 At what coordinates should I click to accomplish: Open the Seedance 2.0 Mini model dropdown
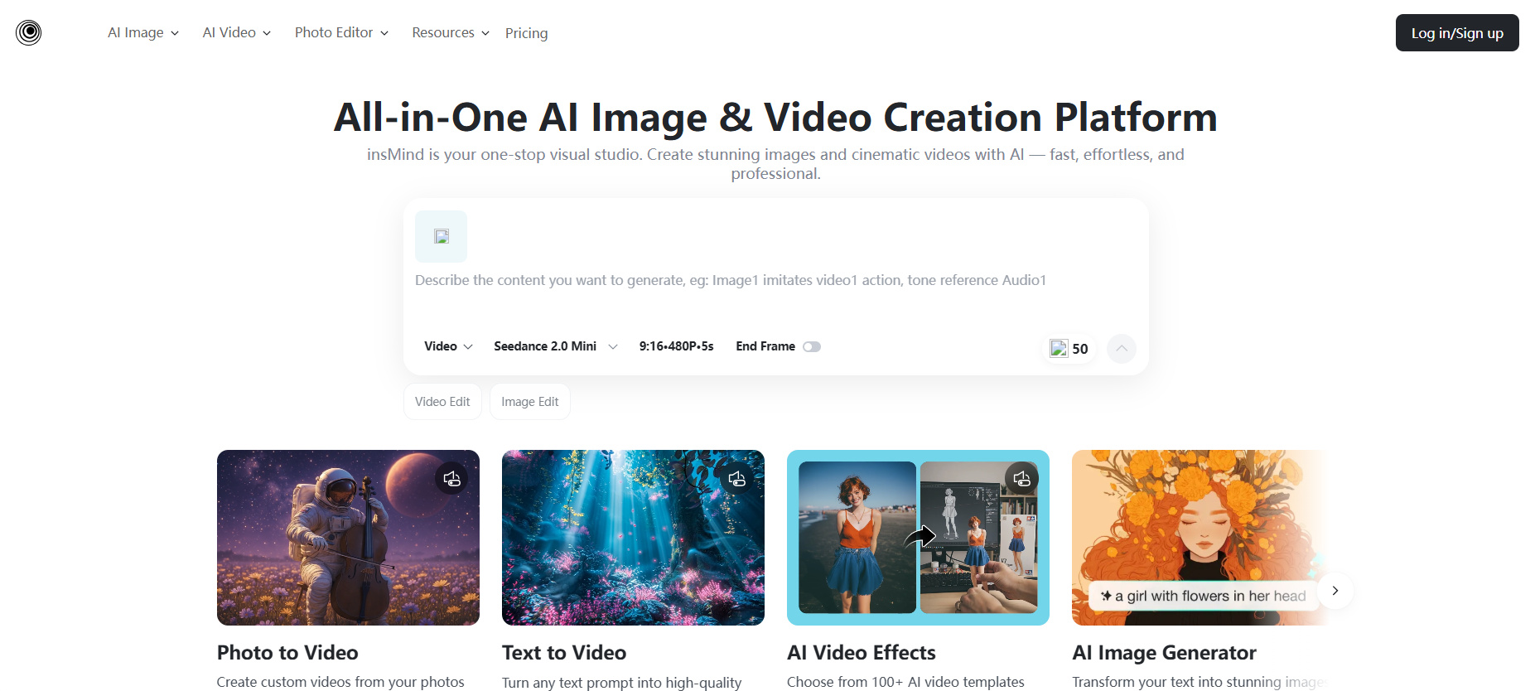coord(556,346)
